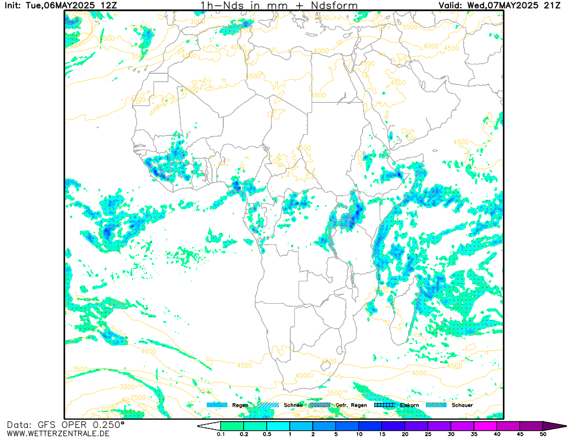568x438 pixels.
Task: Pick the color scale segment between 0.5 and 1
Action: pyautogui.click(x=278, y=426)
